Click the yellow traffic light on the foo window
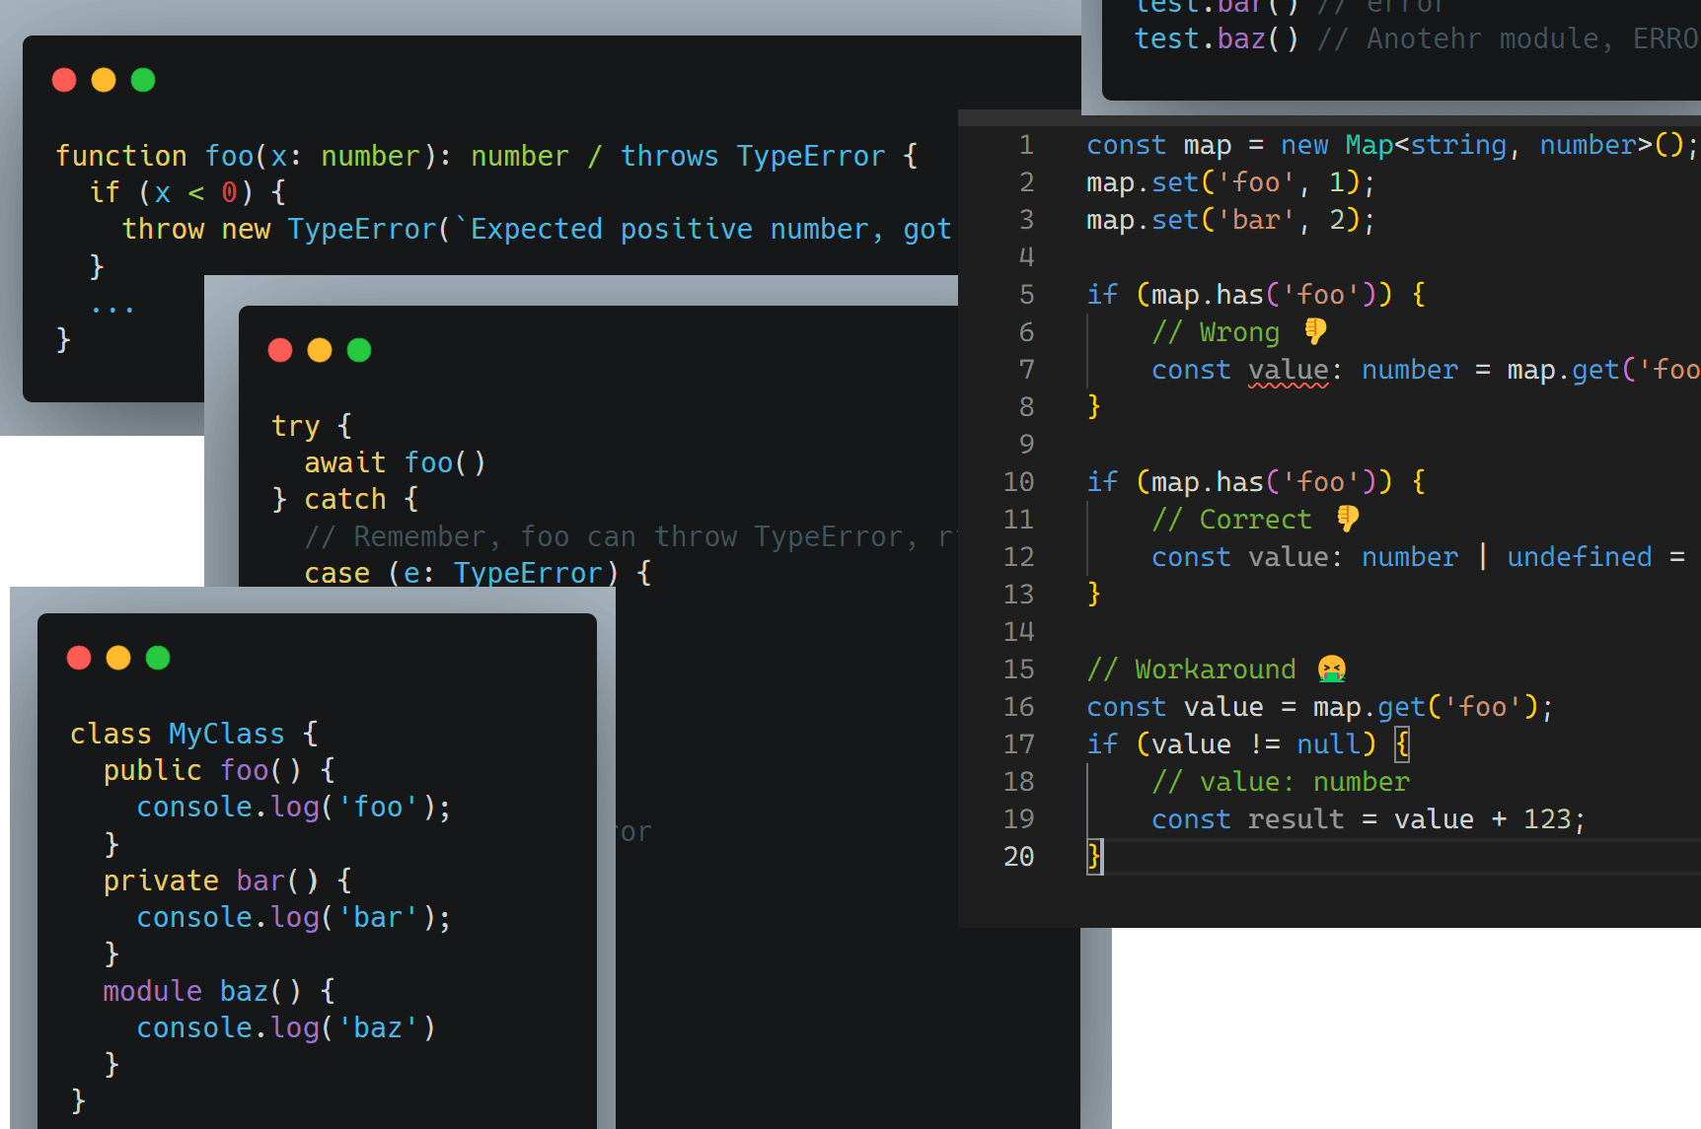Screen dimensions: 1701x1129 (104, 80)
